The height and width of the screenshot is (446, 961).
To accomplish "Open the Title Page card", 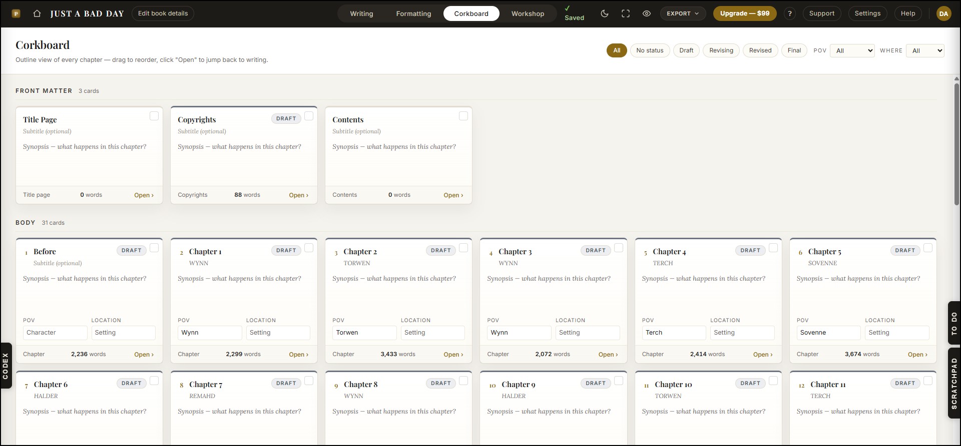I will click(144, 195).
